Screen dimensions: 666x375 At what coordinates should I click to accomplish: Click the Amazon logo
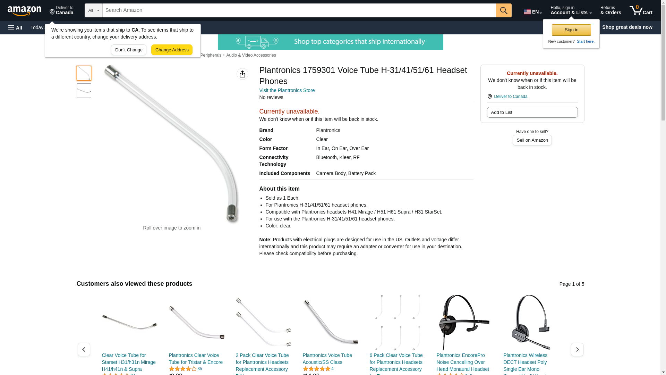tap(24, 11)
